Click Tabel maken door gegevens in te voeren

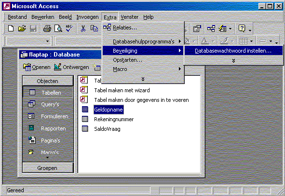click(141, 100)
